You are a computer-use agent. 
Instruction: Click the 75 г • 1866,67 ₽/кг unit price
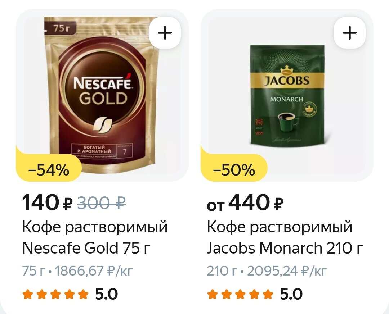pyautogui.click(x=78, y=270)
